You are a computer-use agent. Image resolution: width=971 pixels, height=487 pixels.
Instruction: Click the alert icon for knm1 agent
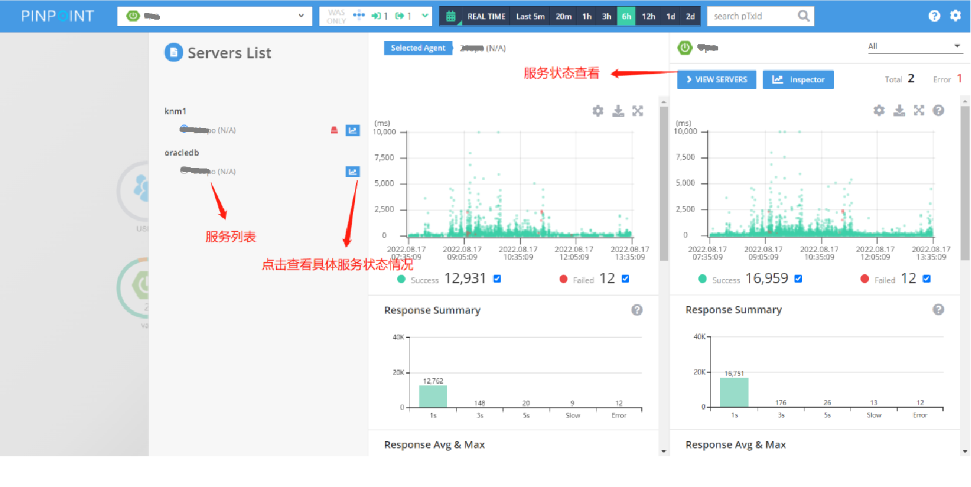point(334,130)
